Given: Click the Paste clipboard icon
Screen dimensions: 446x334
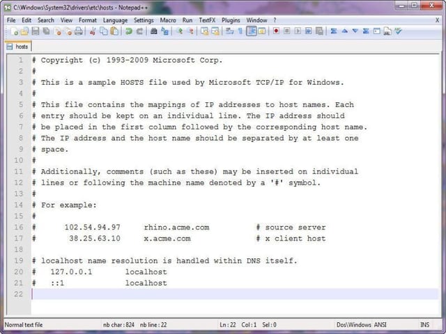Looking at the screenshot, I should tap(114, 31).
